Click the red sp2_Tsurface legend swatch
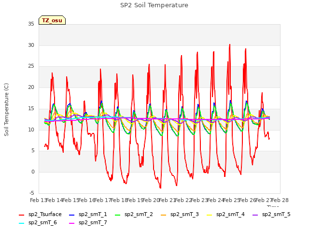Image resolution: width=309 pixels, height=232 pixels. pos(21,215)
